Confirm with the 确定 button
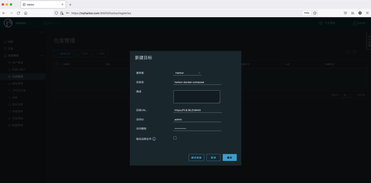 coord(230,158)
